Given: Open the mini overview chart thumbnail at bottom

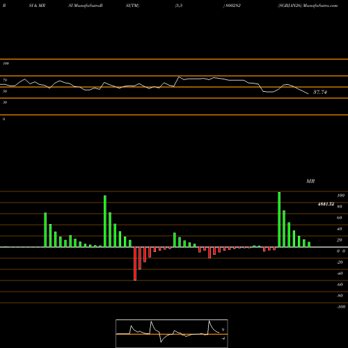Looking at the screenshot, I should (172, 333).
